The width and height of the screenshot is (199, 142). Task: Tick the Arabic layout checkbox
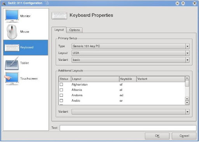pos(61,101)
